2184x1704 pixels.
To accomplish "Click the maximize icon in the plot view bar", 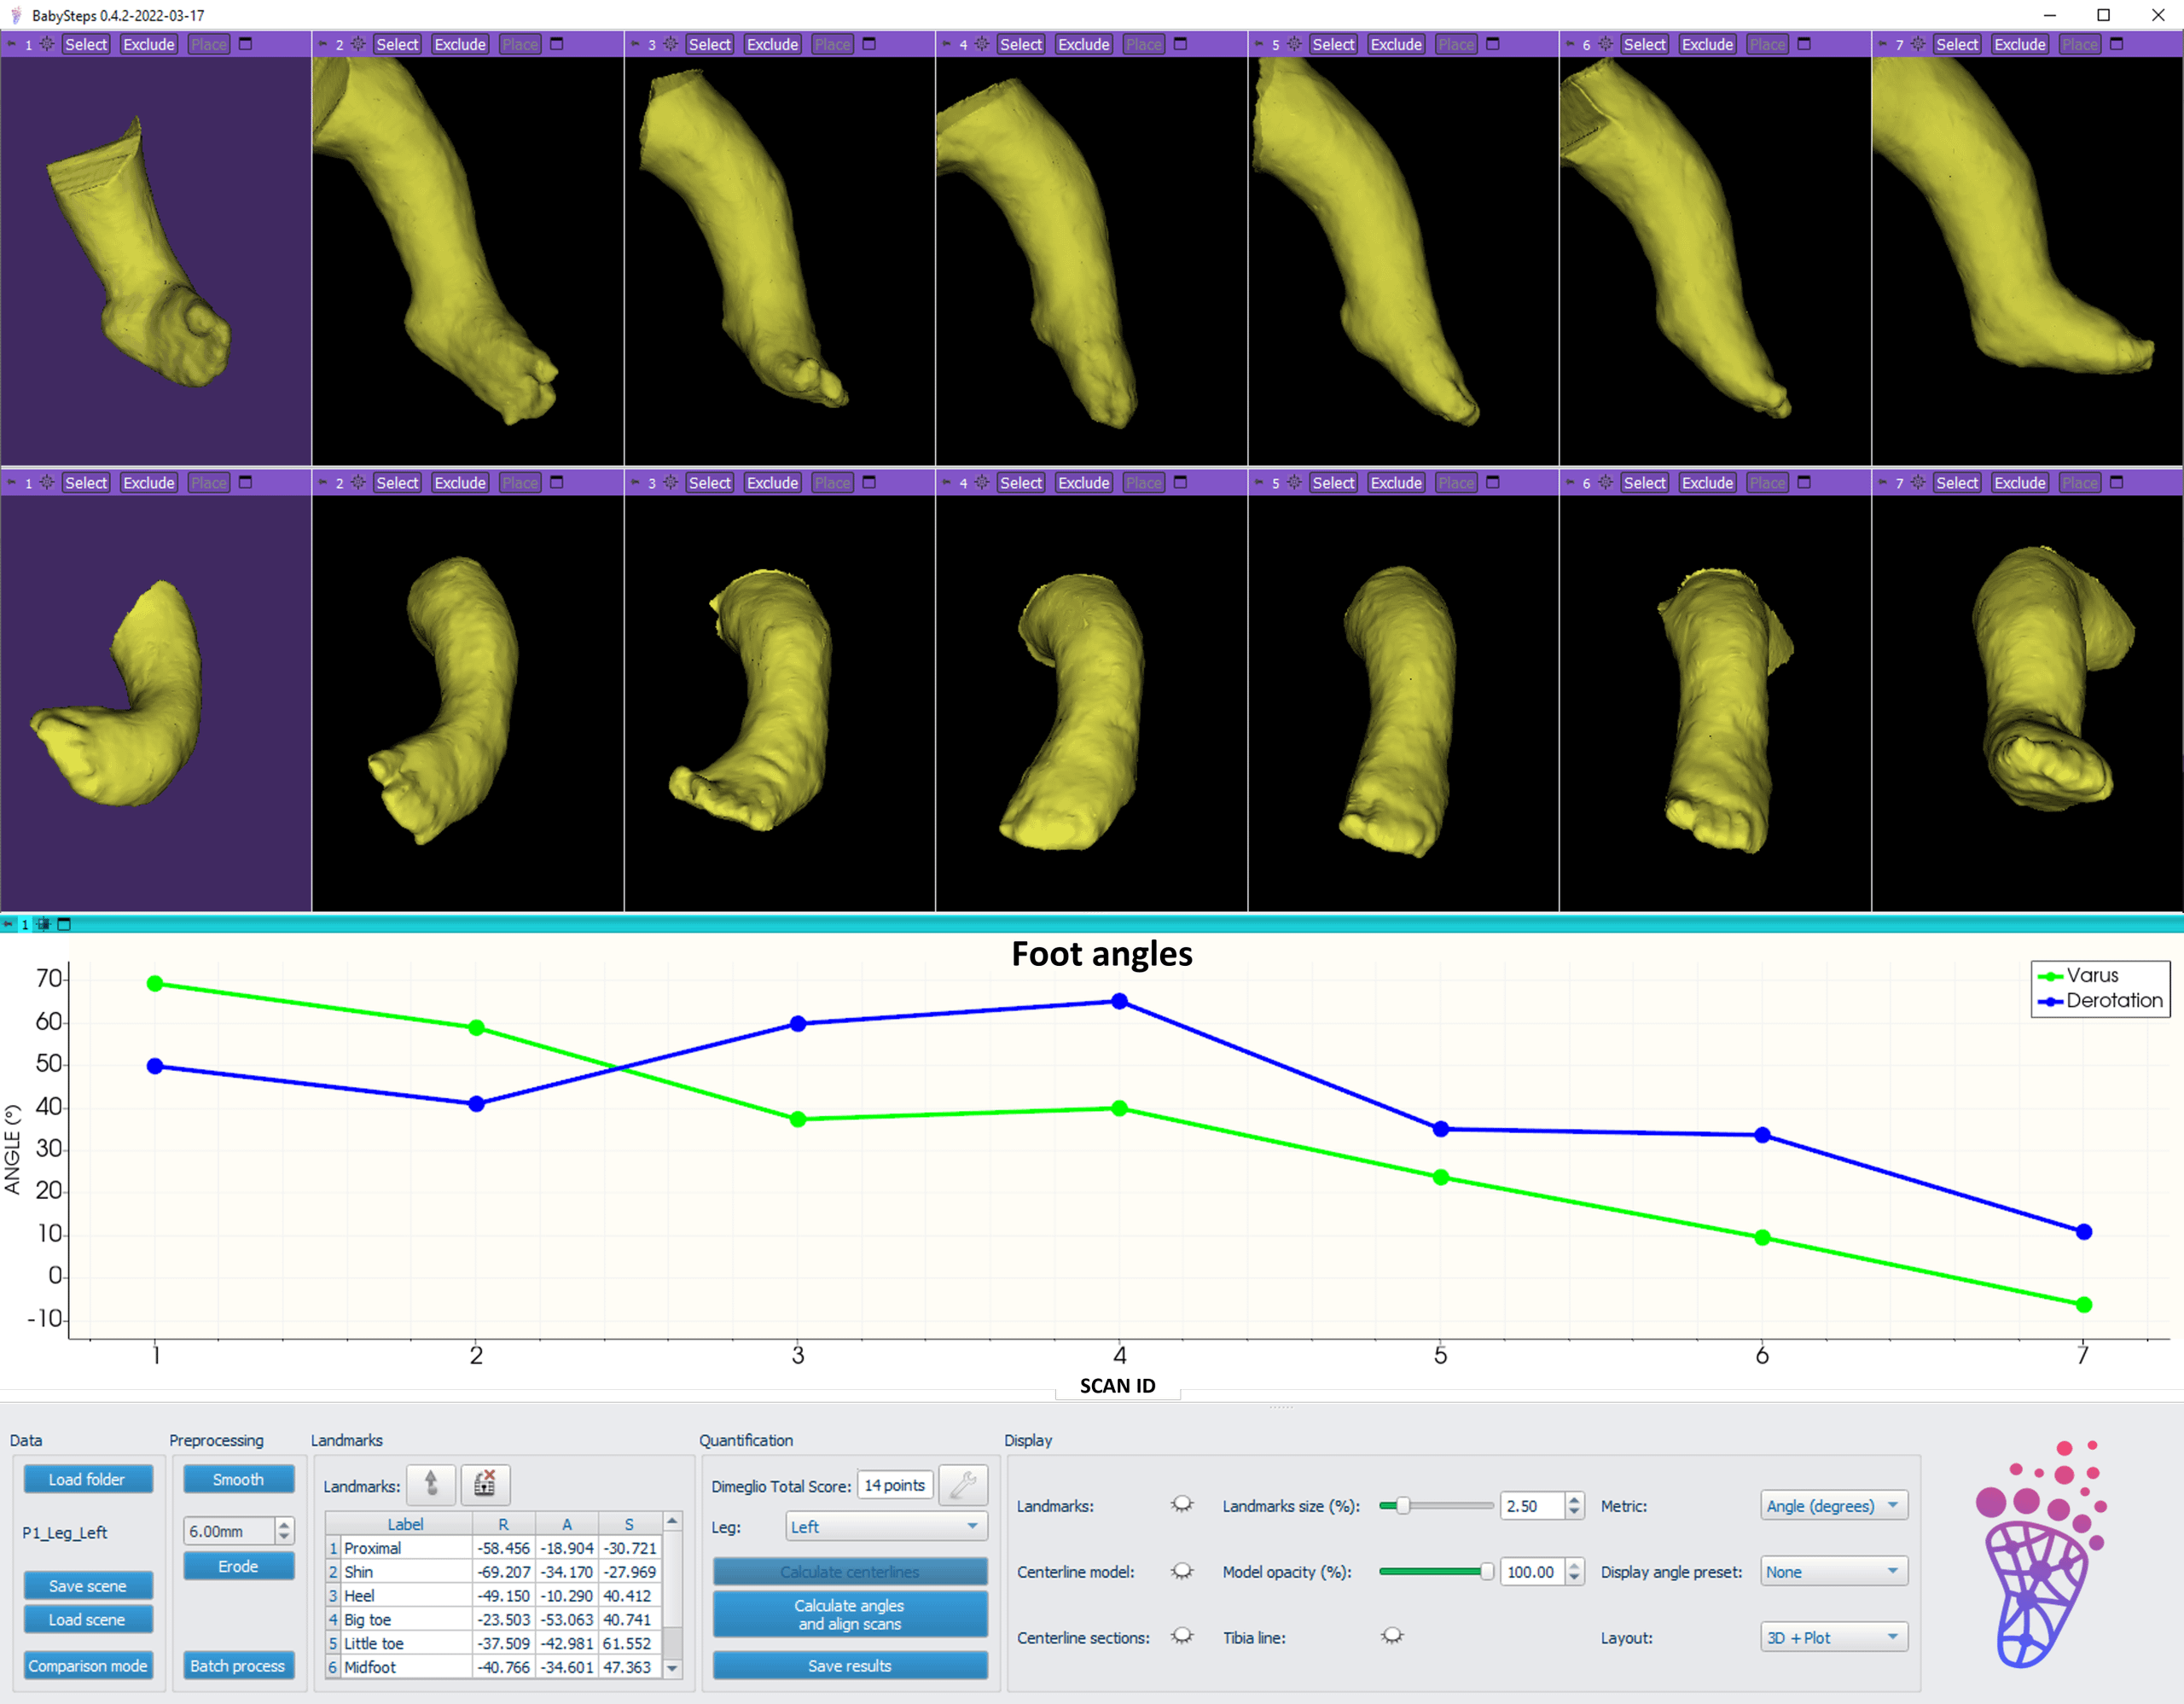I will tap(64, 924).
